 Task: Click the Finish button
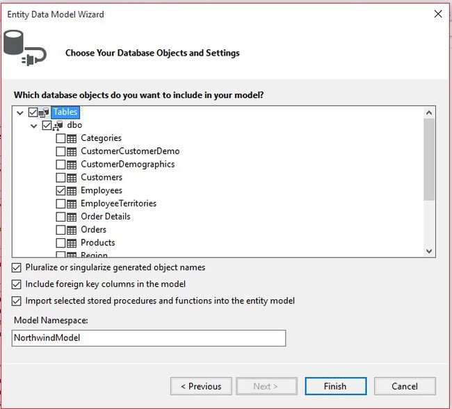pos(336,386)
